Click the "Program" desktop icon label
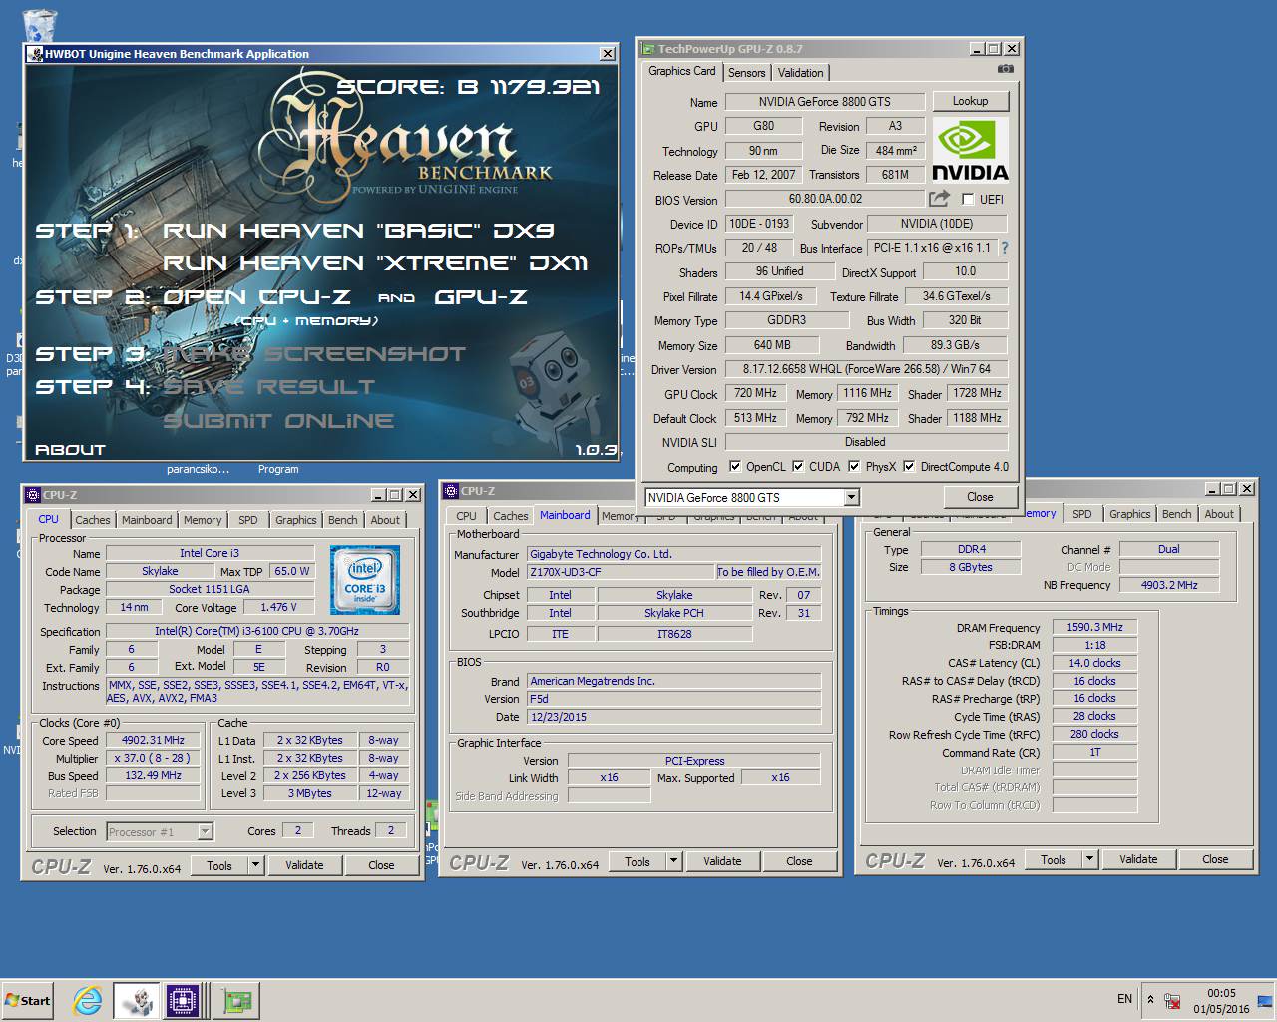Screen dimensions: 1277x1022 278,469
